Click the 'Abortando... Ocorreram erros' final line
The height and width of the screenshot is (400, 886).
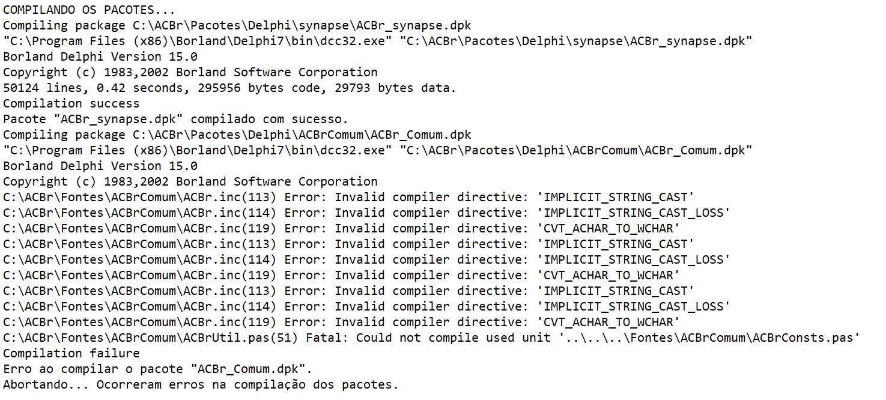201,385
